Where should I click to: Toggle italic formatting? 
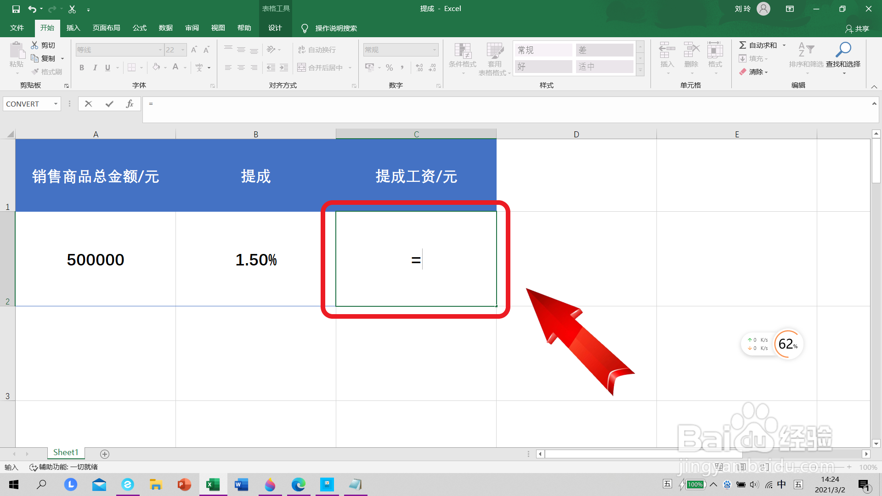click(95, 68)
